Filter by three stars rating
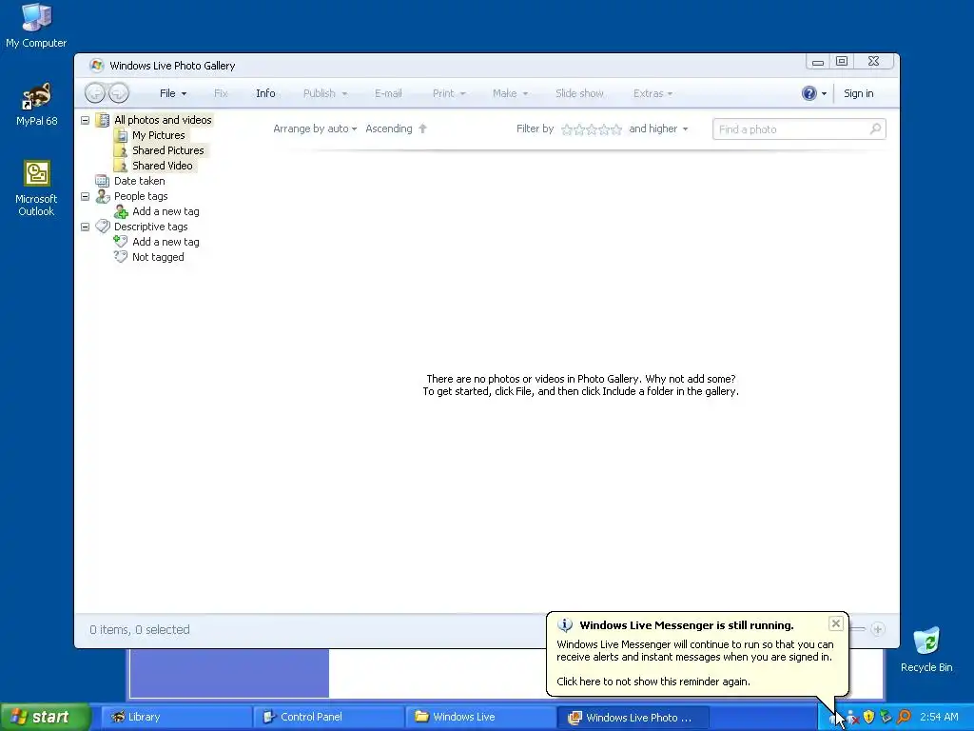Image resolution: width=974 pixels, height=731 pixels. (592, 129)
